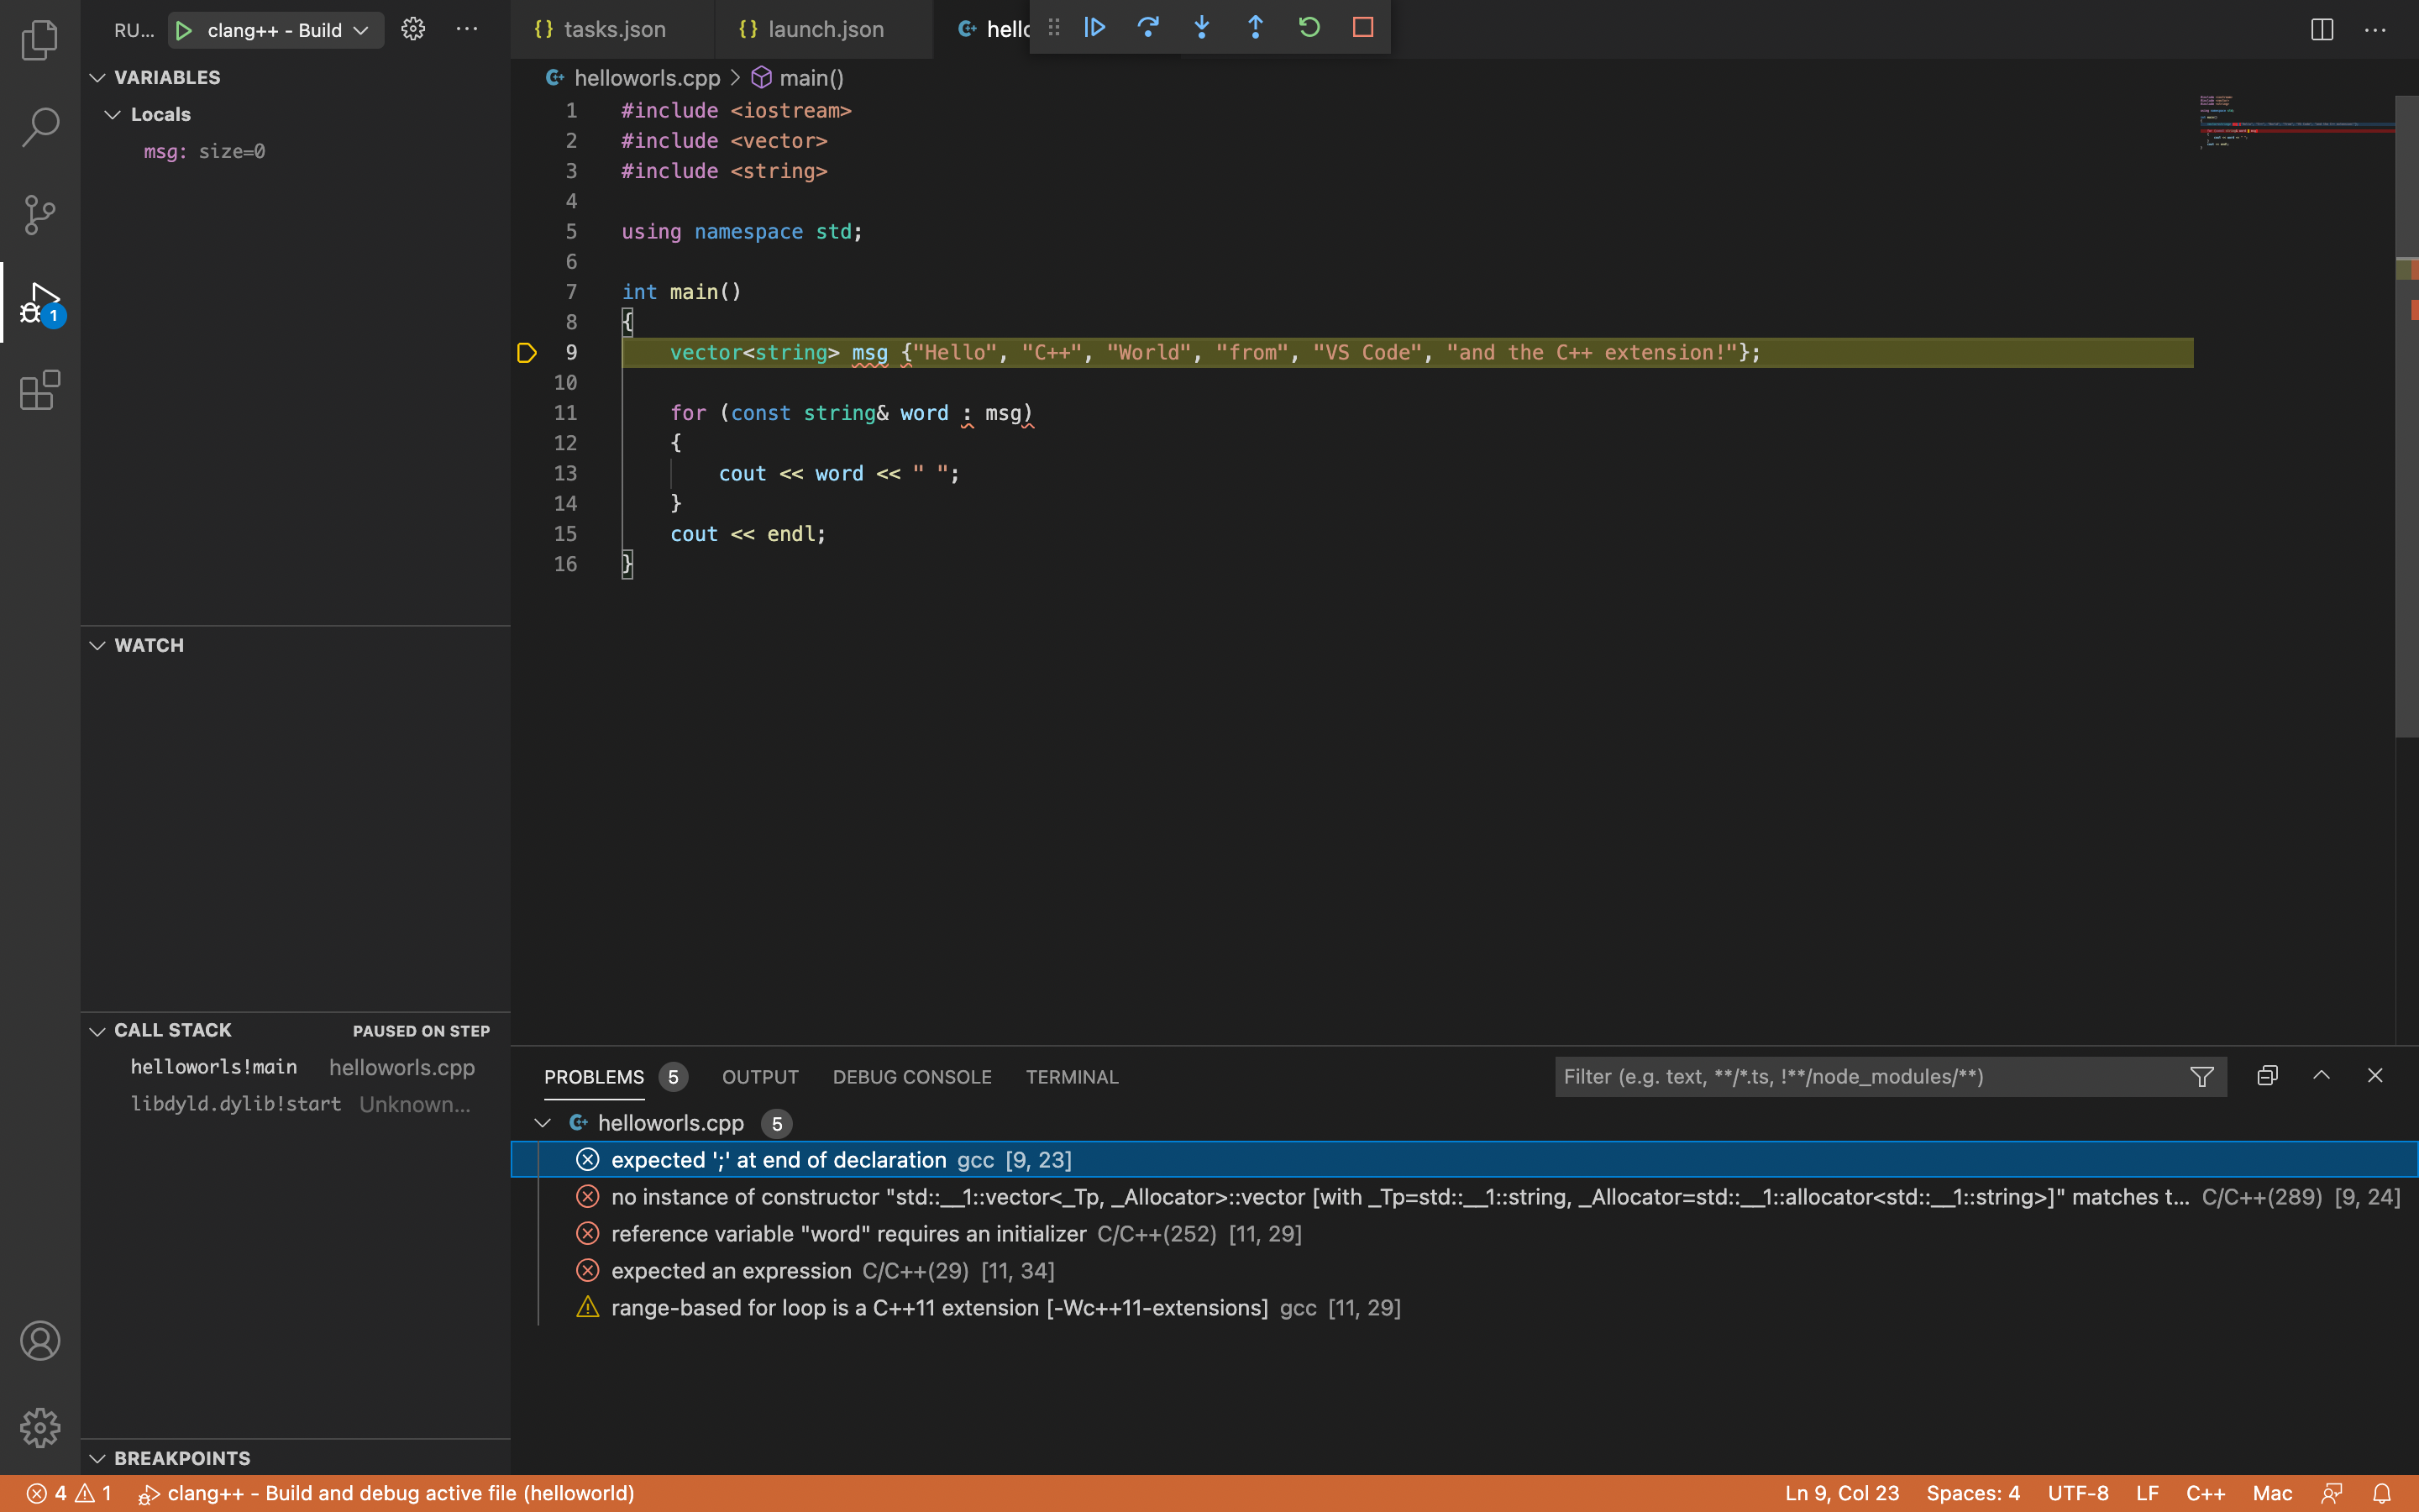
Task: Restart the debug session
Action: (x=1309, y=27)
